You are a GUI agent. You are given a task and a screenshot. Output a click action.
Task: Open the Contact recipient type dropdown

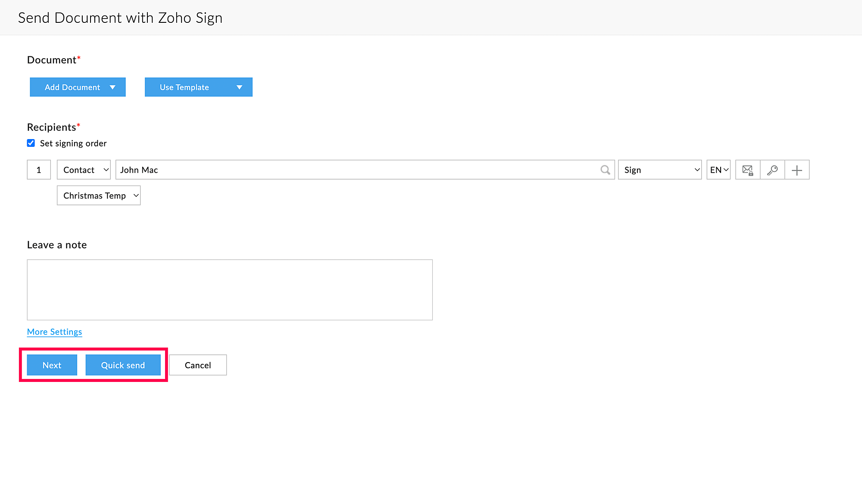coord(84,170)
